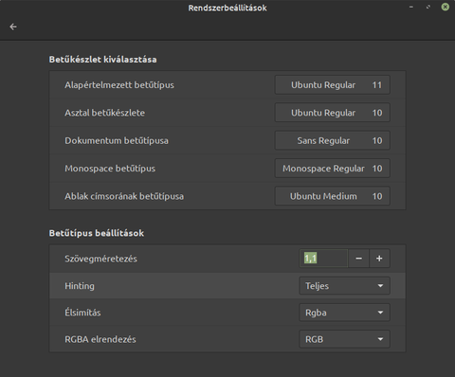
Task: Focus the Szövegméretezés value field
Action: [x=323, y=259]
